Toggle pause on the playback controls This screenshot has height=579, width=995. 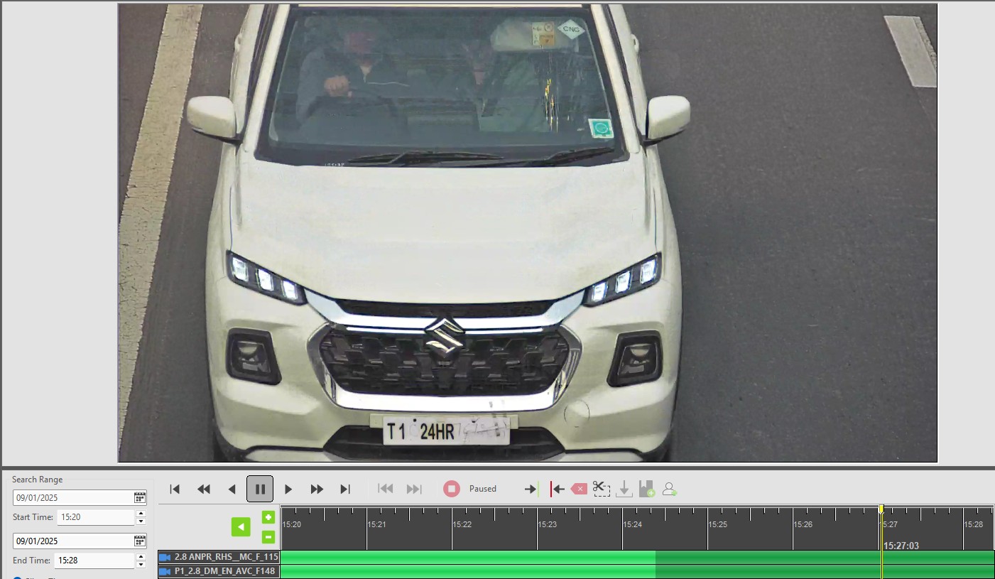260,488
